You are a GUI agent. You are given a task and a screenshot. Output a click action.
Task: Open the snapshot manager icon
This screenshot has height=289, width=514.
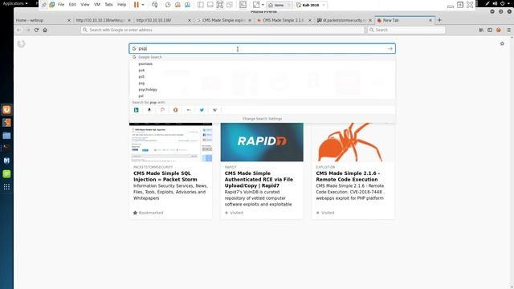click(x=187, y=5)
